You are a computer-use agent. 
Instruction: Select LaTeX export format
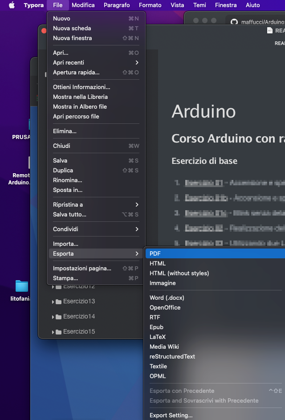[x=158, y=337]
